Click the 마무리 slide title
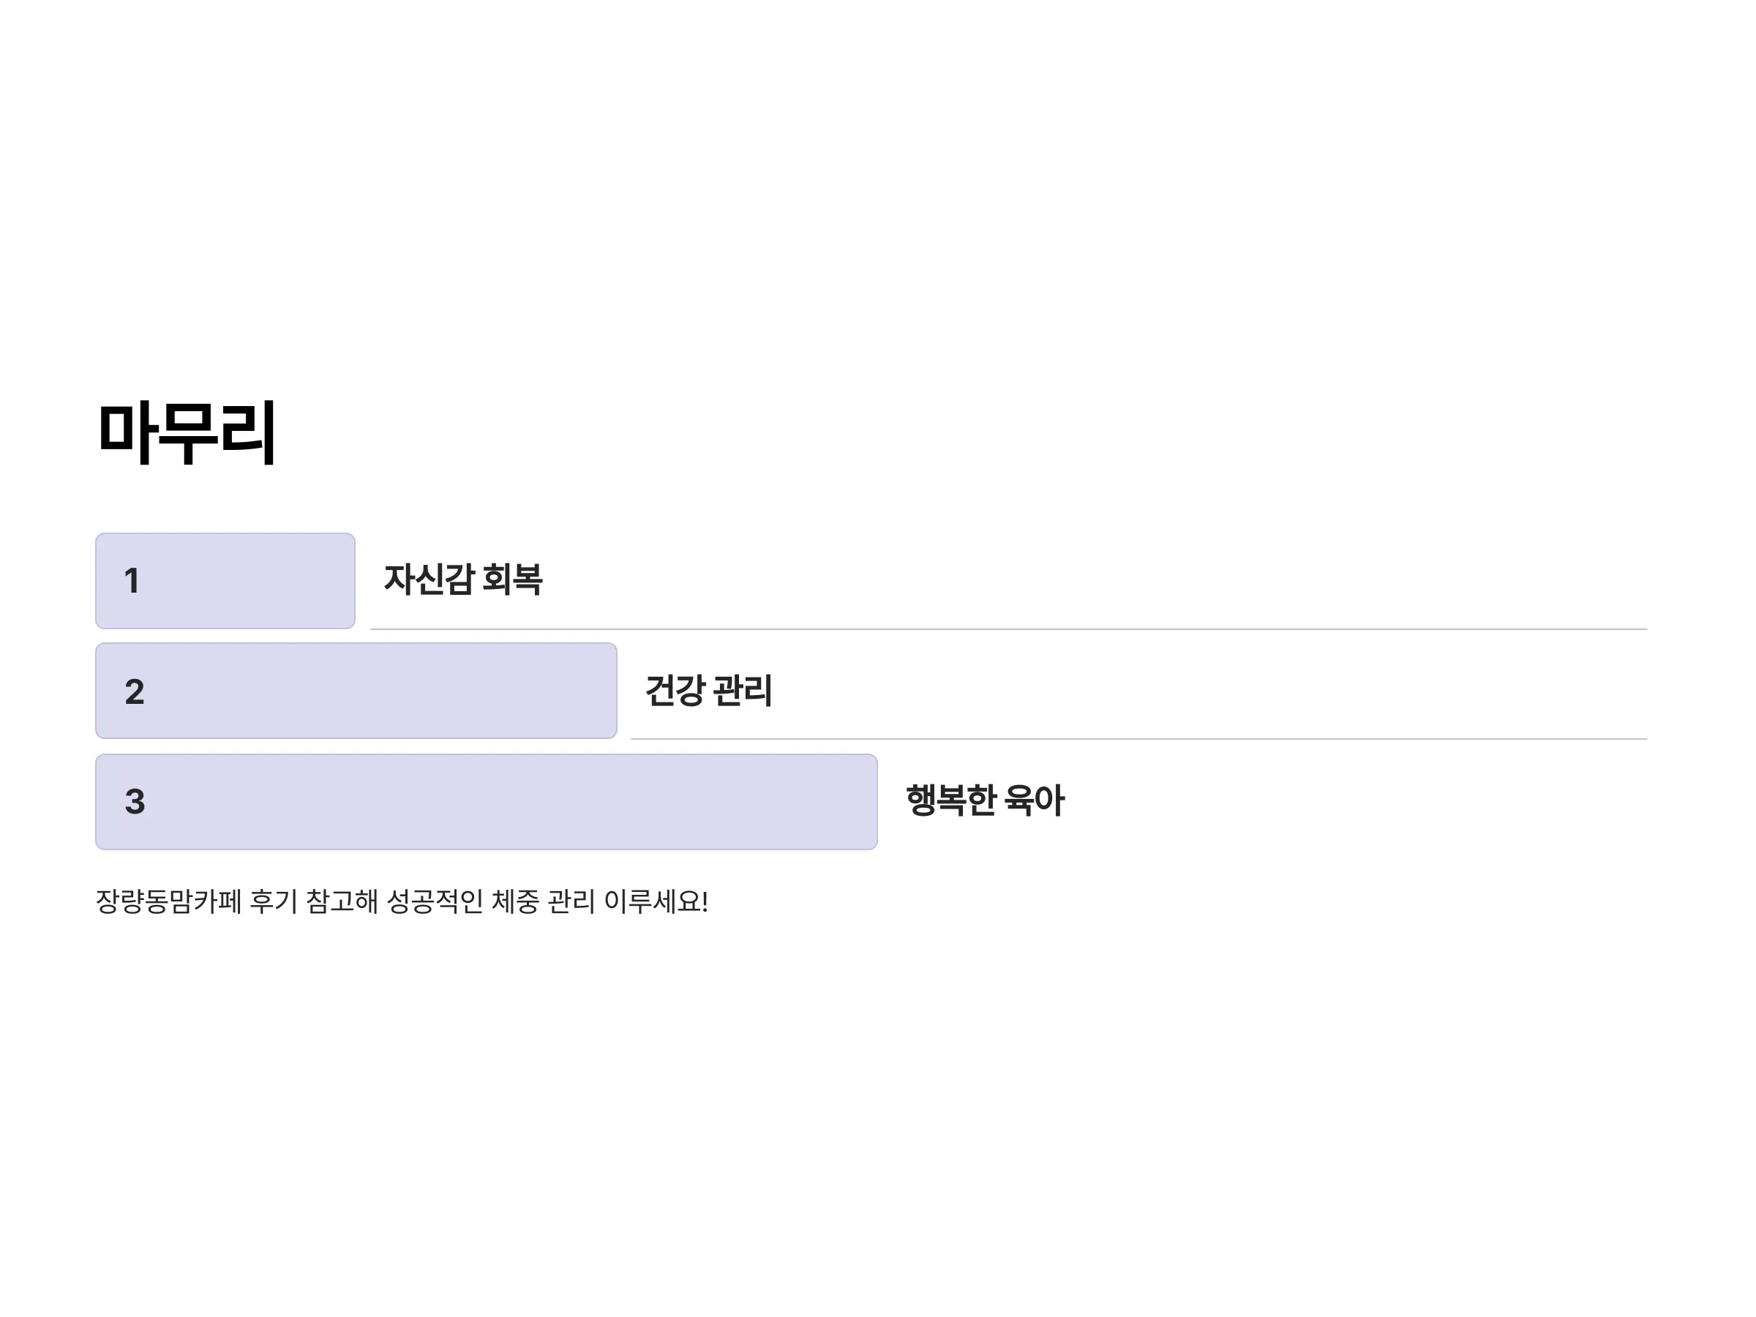This screenshot has height=1317, width=1756. [187, 432]
